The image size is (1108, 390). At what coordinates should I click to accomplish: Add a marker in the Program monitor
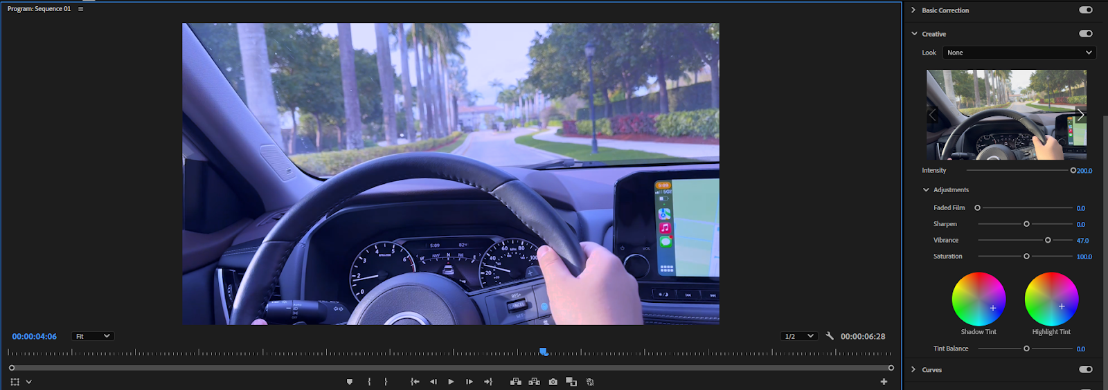(x=350, y=382)
